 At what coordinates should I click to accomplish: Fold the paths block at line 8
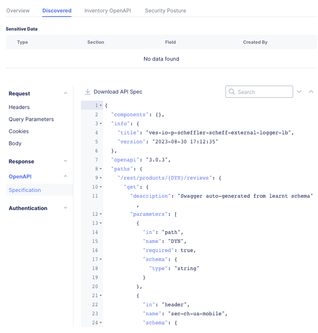(x=101, y=169)
